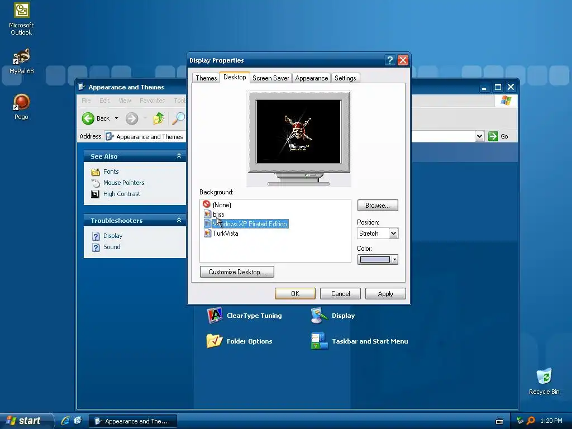Click the Appearance and Themes taskbar button
Image resolution: width=572 pixels, height=429 pixels.
click(x=133, y=421)
